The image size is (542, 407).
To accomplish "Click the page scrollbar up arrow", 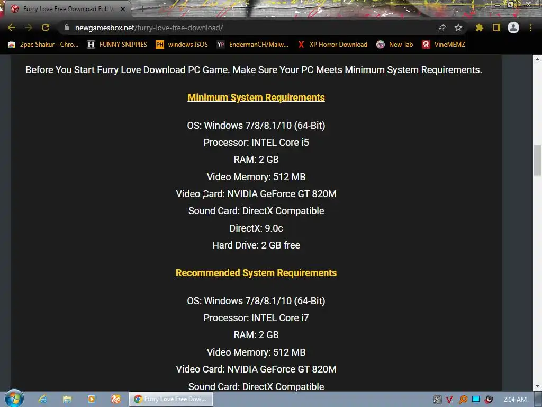I will point(537,59).
